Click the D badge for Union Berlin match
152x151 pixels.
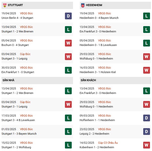click(68, 16)
